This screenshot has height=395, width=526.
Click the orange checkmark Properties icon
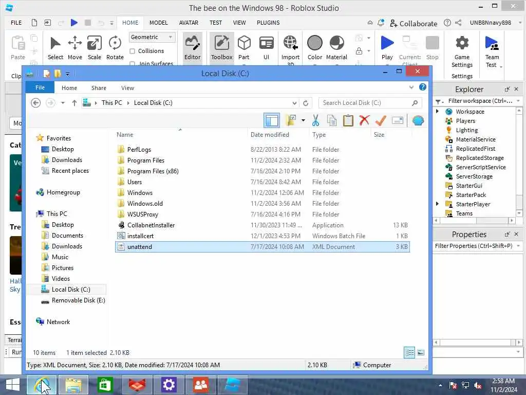click(381, 120)
